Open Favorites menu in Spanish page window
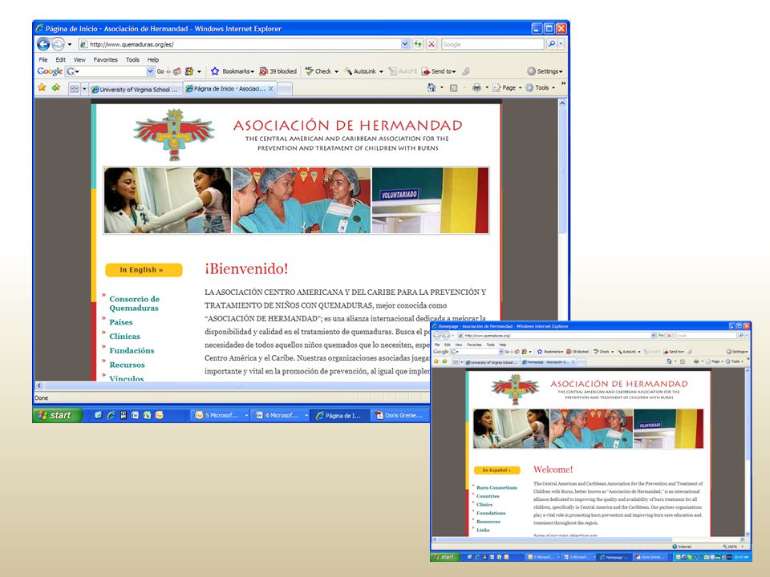The width and height of the screenshot is (770, 577). pyautogui.click(x=106, y=59)
